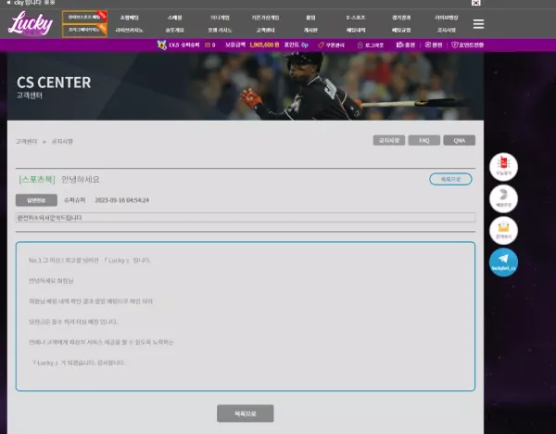Open the blue Telegram luckybet_cs icon
Screen dimensions: 556x434
pyautogui.click(x=503, y=262)
